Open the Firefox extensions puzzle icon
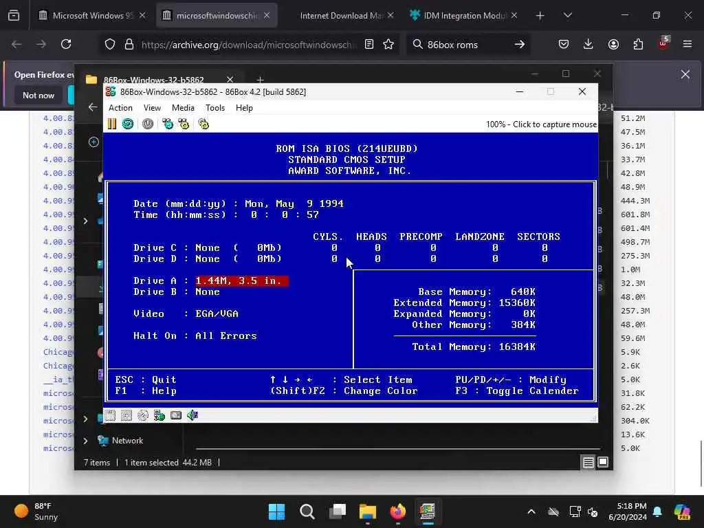Image resolution: width=704 pixels, height=528 pixels. tap(638, 45)
